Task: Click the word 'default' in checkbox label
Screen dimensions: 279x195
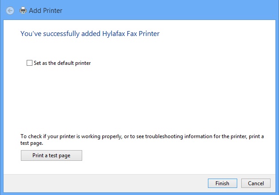Action: click(65, 63)
